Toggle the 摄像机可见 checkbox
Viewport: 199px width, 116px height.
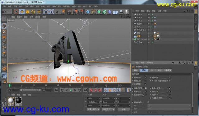click(x=146, y=88)
